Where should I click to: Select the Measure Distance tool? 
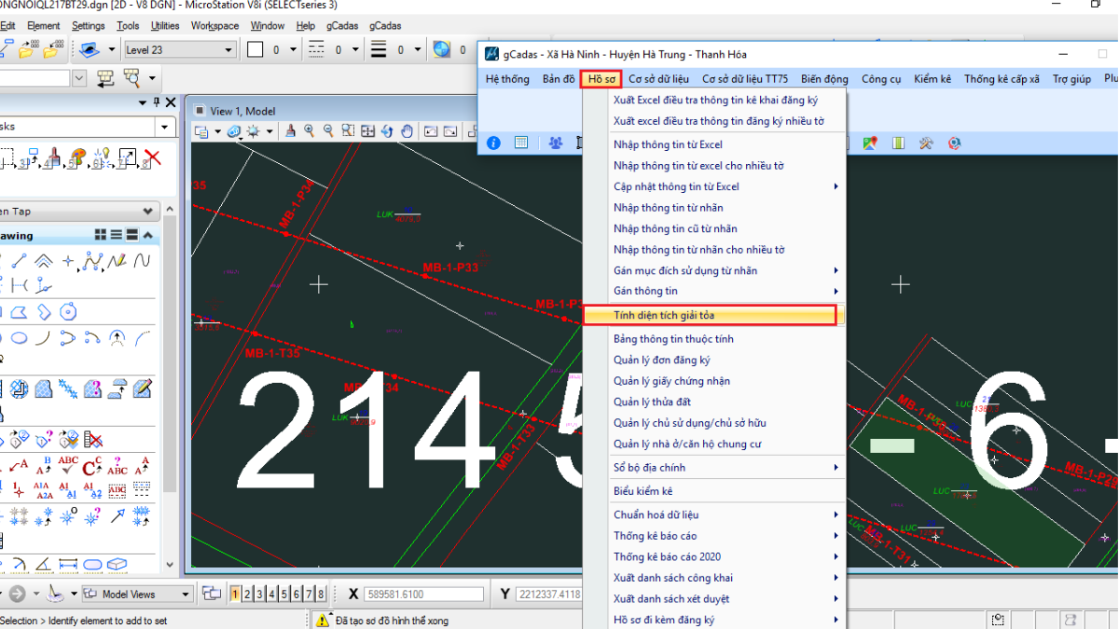(x=68, y=566)
